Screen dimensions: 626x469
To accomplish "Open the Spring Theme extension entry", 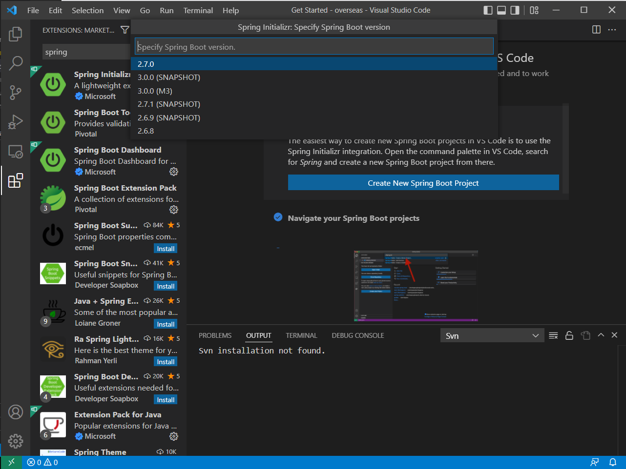I will (x=108, y=452).
